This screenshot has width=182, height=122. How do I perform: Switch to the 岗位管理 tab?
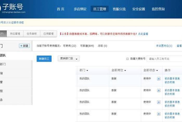coord(15,34)
